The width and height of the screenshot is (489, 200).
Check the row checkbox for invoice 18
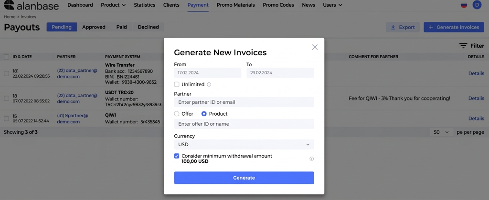pyautogui.click(x=6, y=98)
